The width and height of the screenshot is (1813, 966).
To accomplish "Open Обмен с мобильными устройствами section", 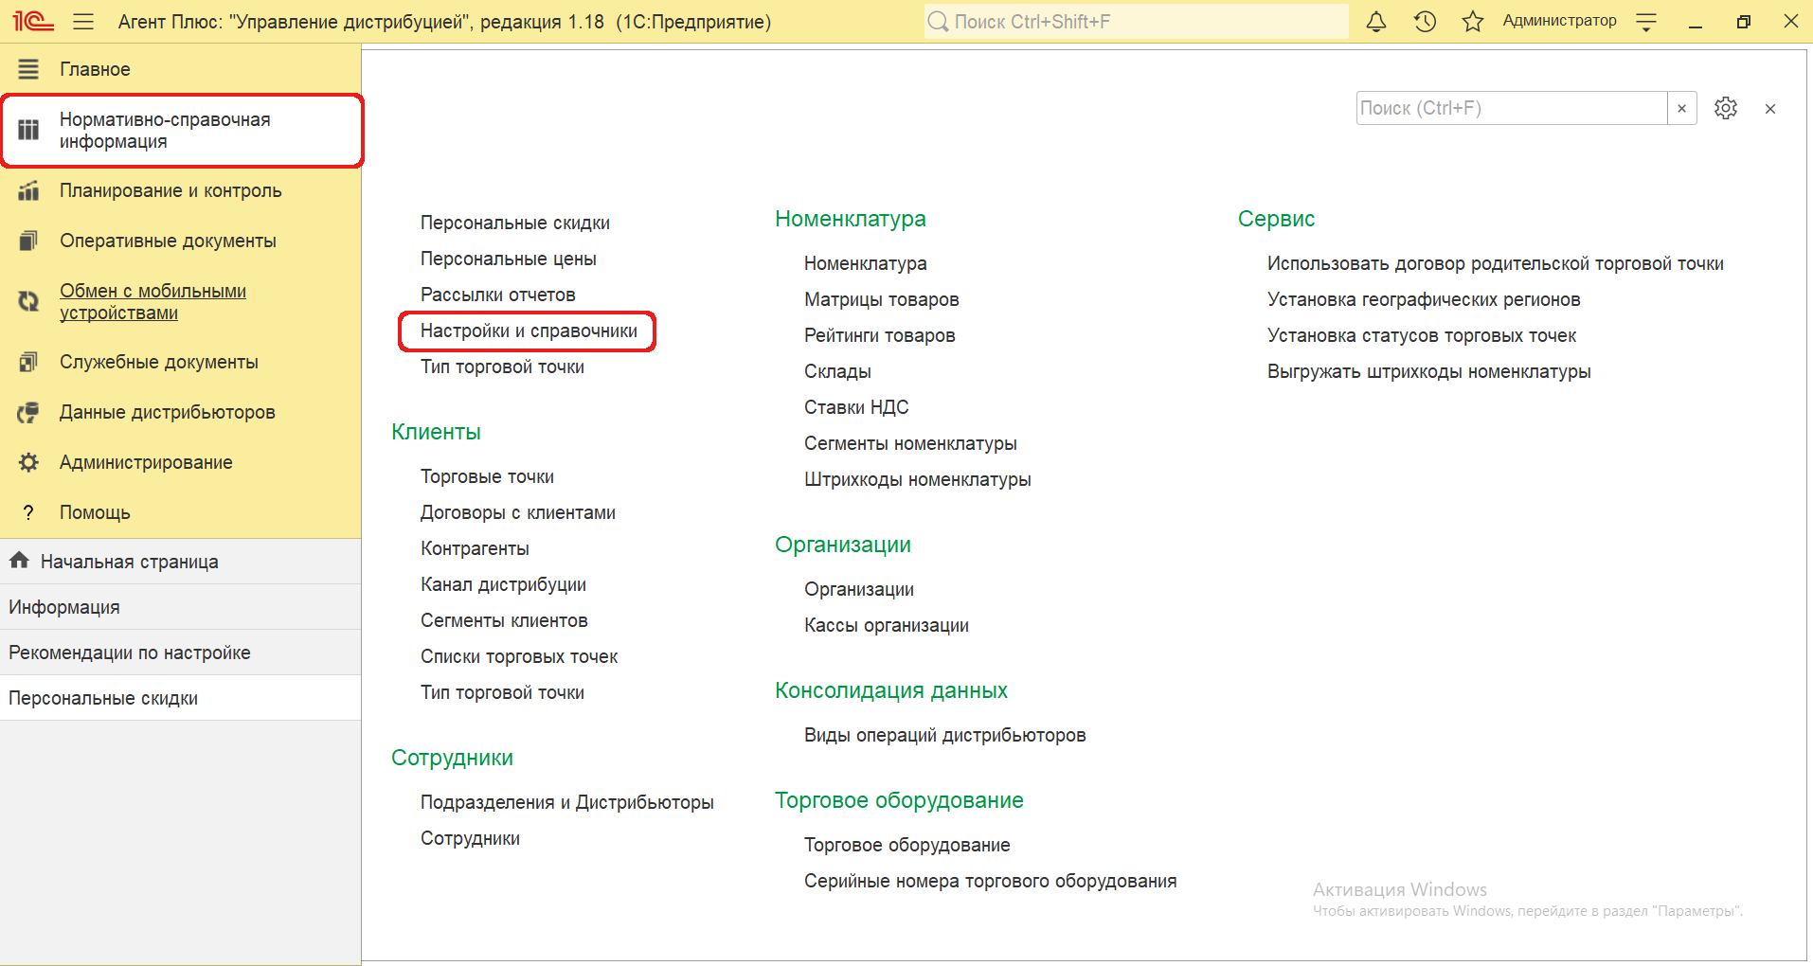I will (153, 301).
